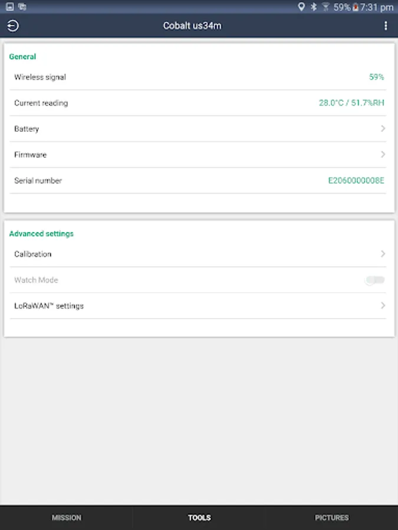Tap the Serial number value E2060000008E

356,180
